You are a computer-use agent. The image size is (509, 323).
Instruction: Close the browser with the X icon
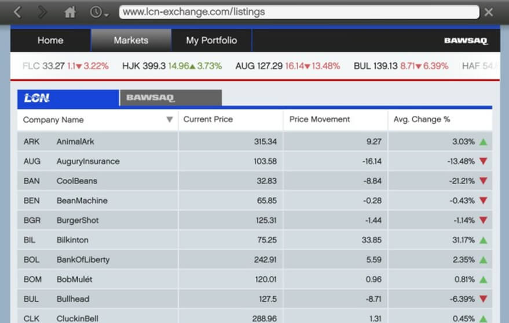(489, 12)
